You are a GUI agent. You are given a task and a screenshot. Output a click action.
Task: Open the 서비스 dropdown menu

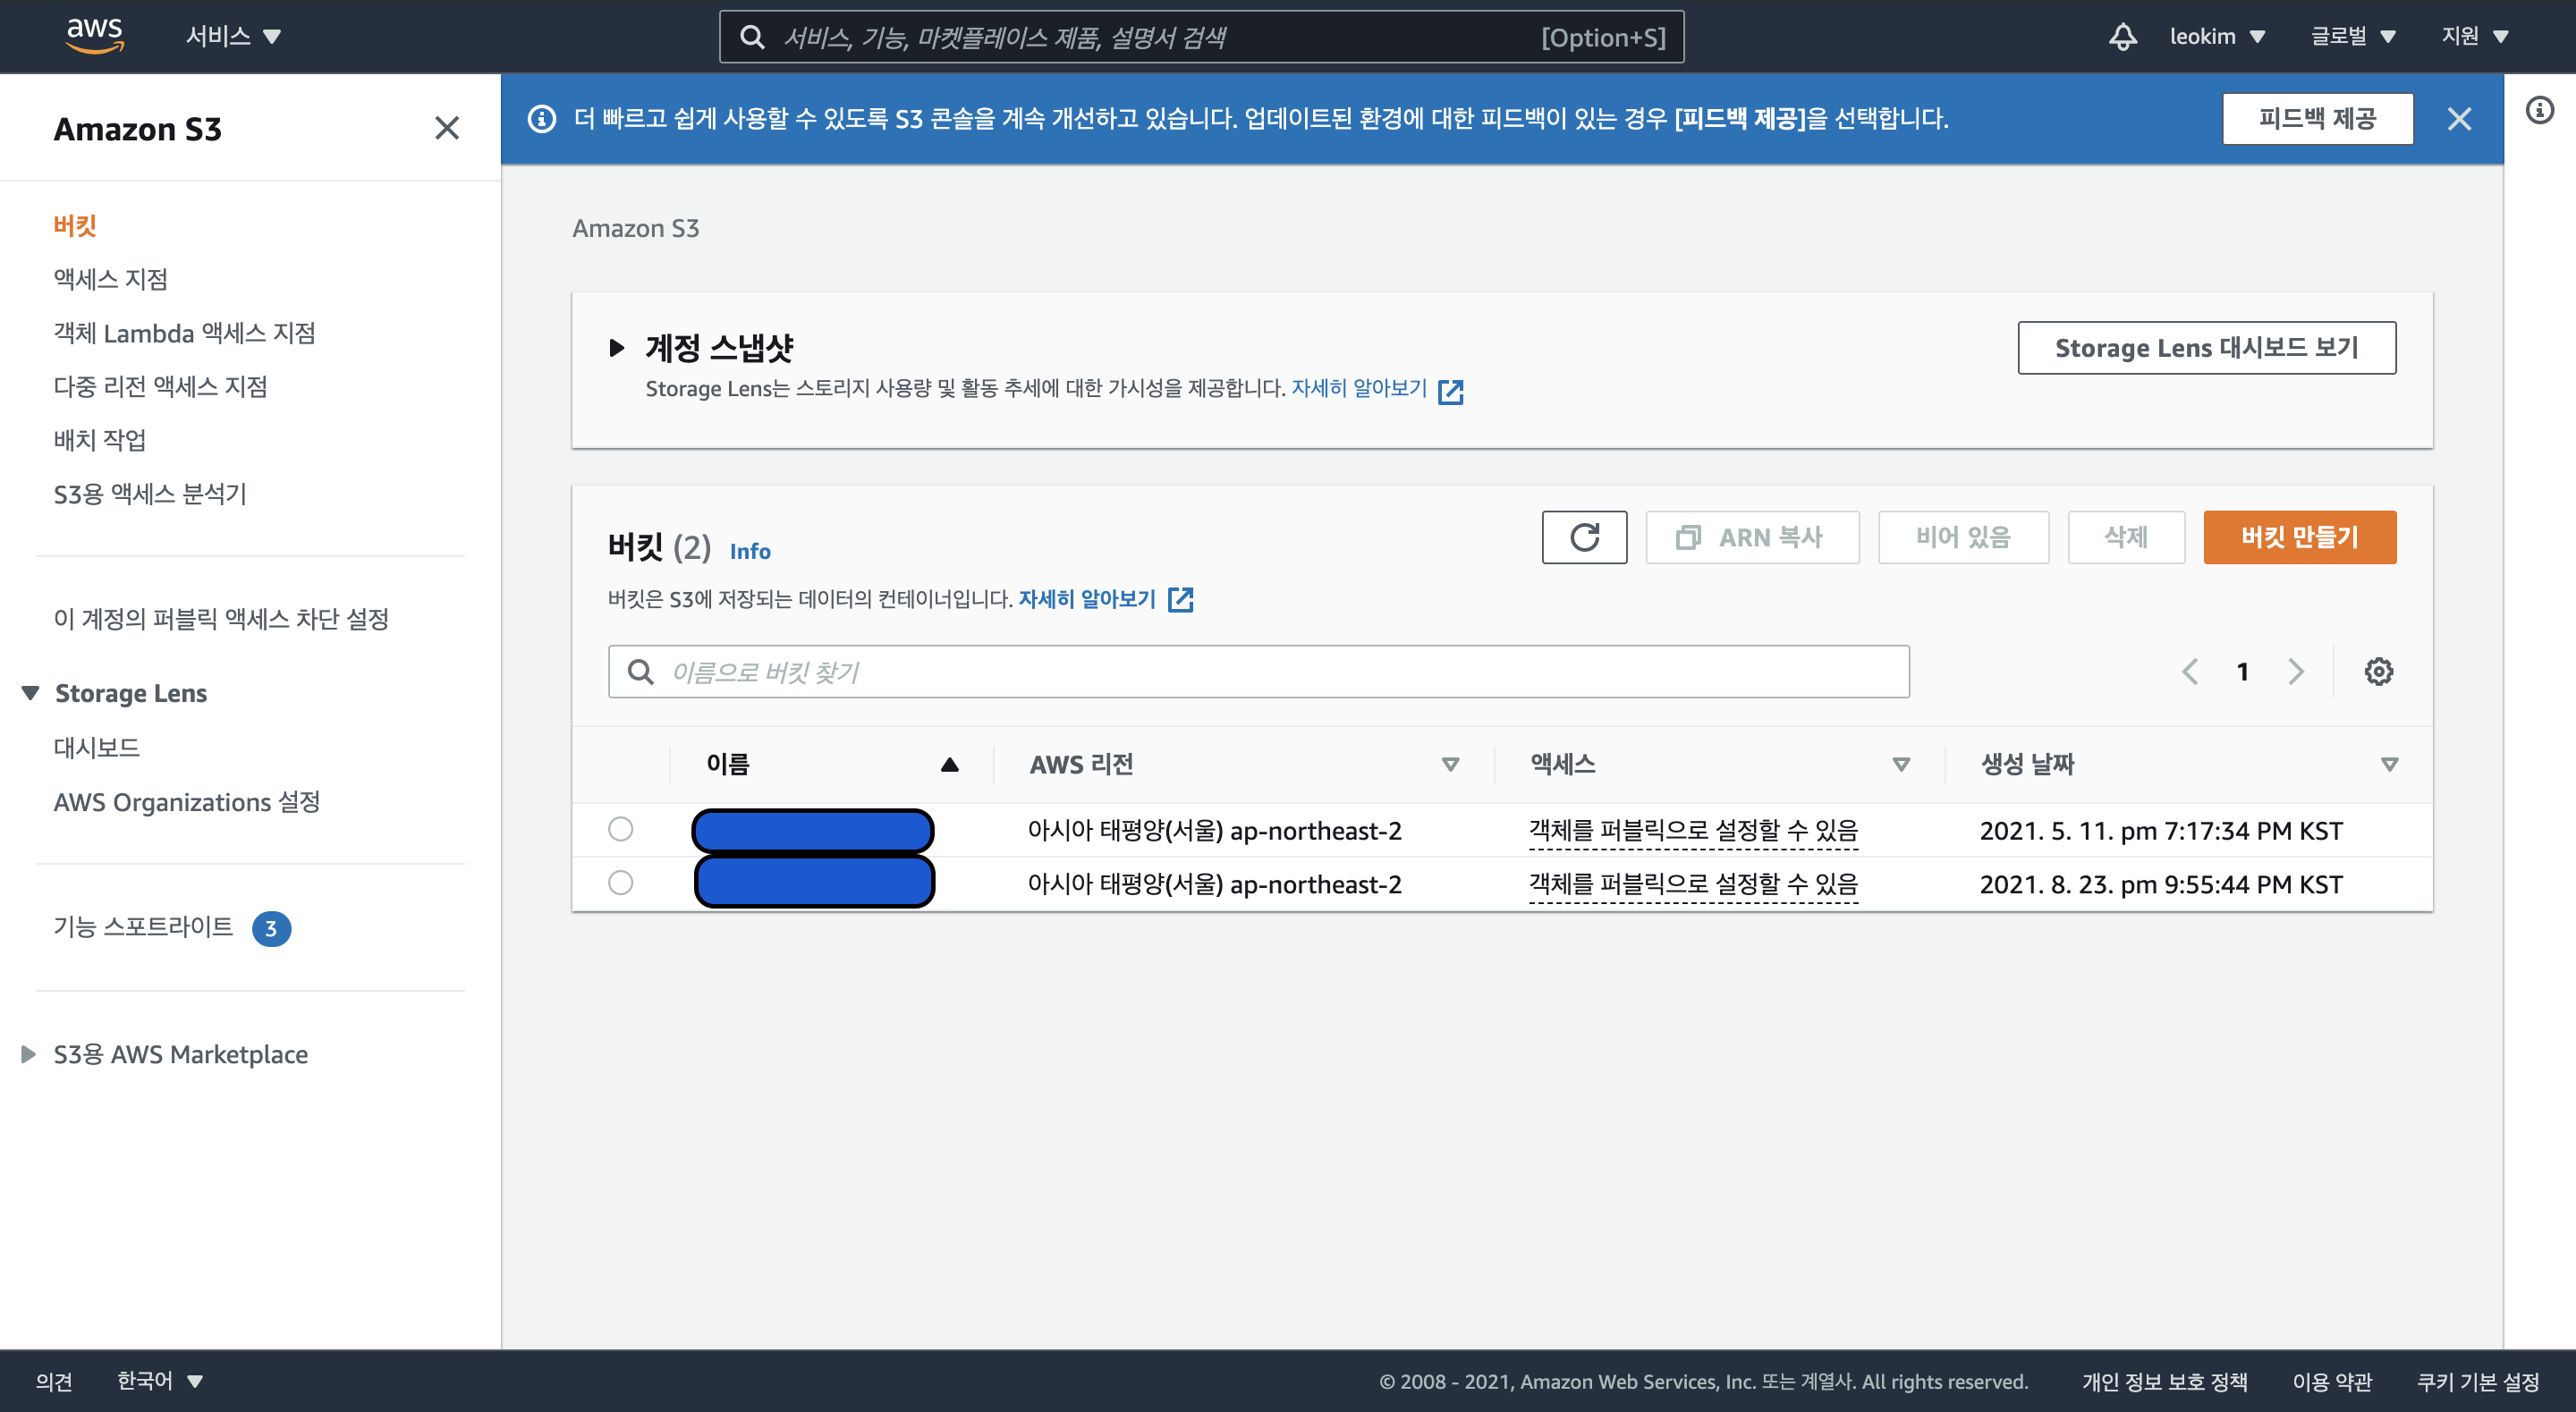coord(233,37)
